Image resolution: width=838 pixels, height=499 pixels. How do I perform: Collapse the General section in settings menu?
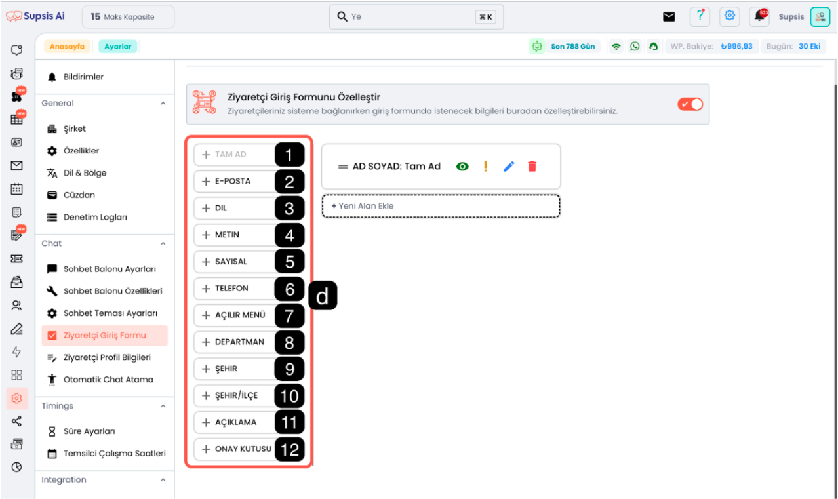coord(163,103)
